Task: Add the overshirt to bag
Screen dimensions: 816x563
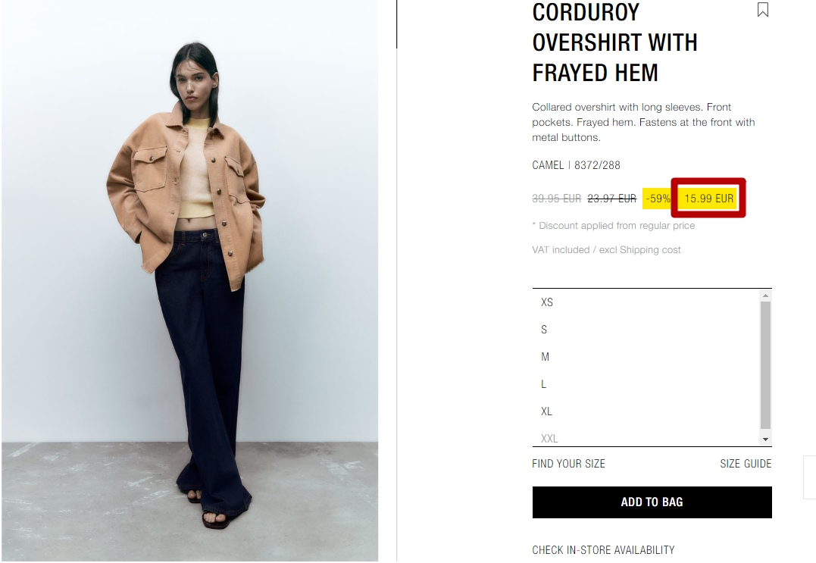Action: pos(652,502)
